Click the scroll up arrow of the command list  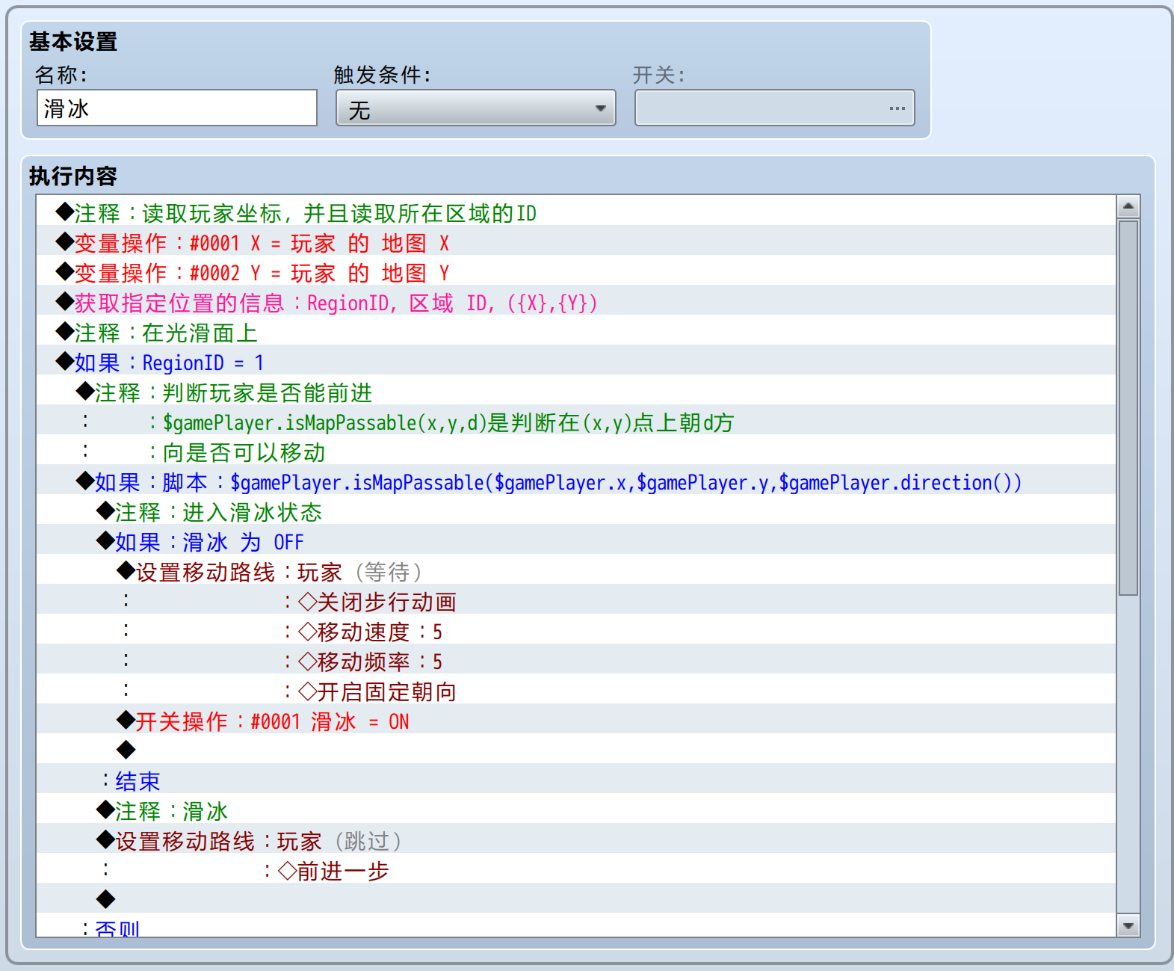click(1128, 206)
